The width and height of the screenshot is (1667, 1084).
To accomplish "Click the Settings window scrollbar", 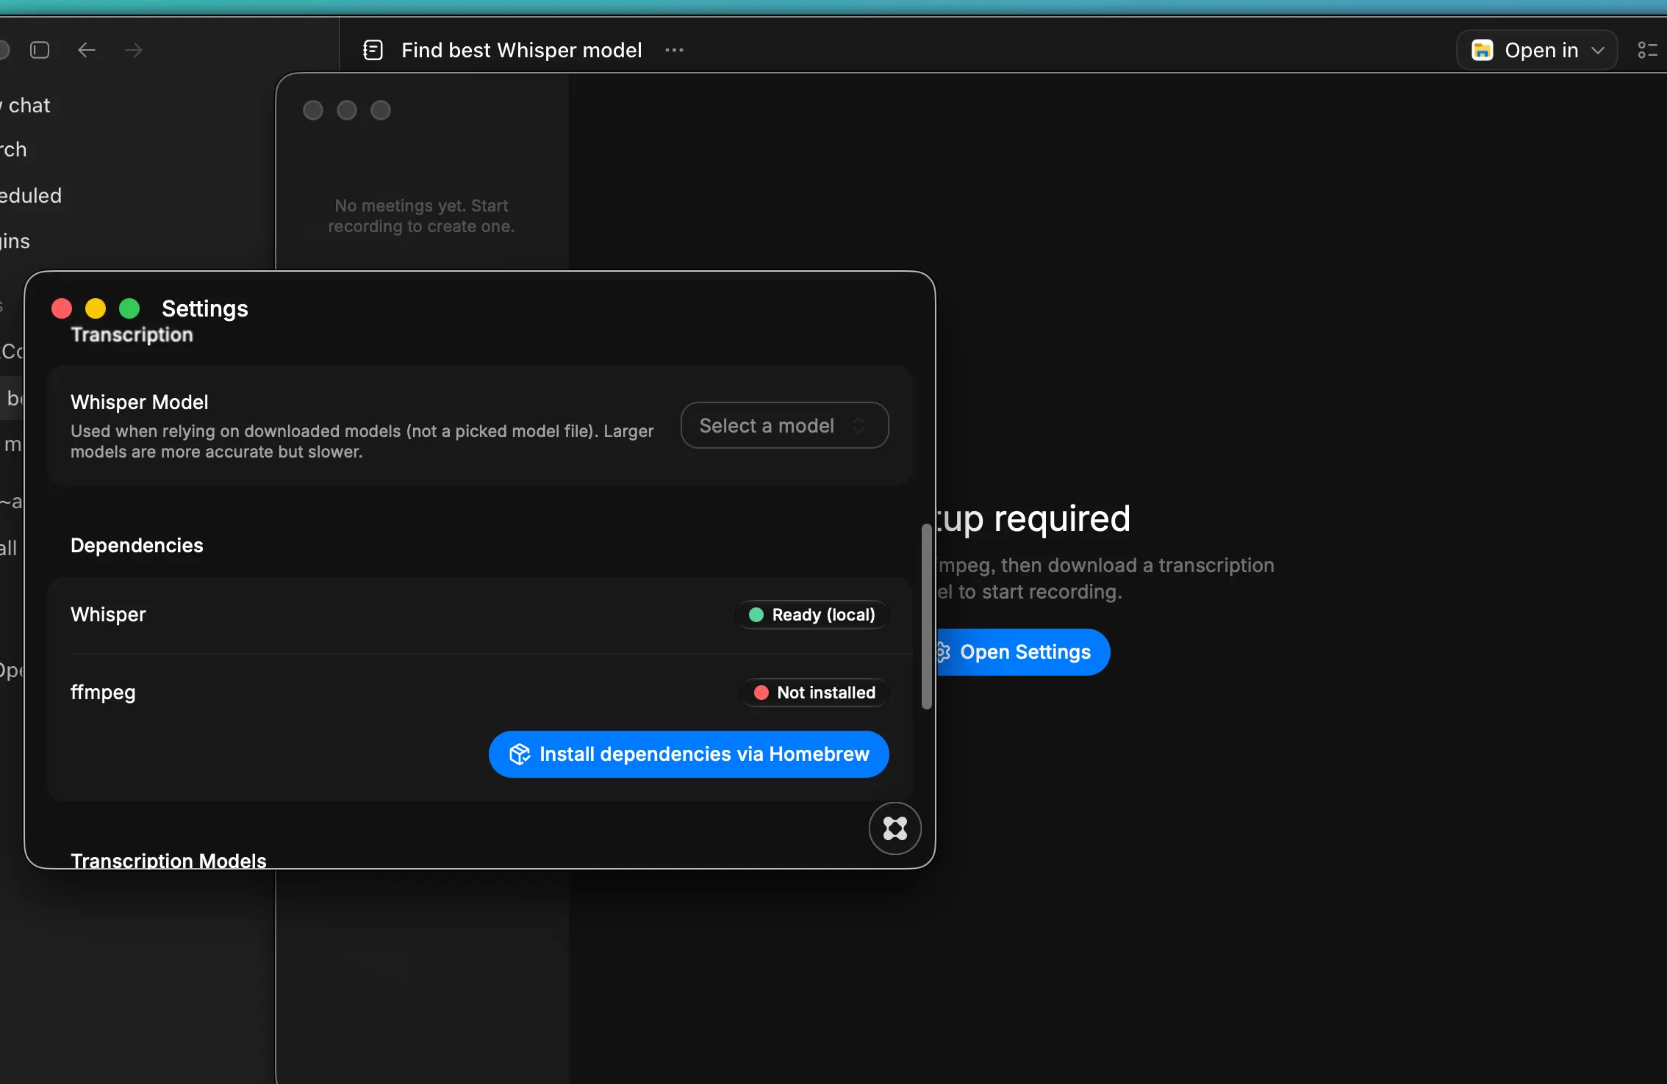I will point(926,617).
